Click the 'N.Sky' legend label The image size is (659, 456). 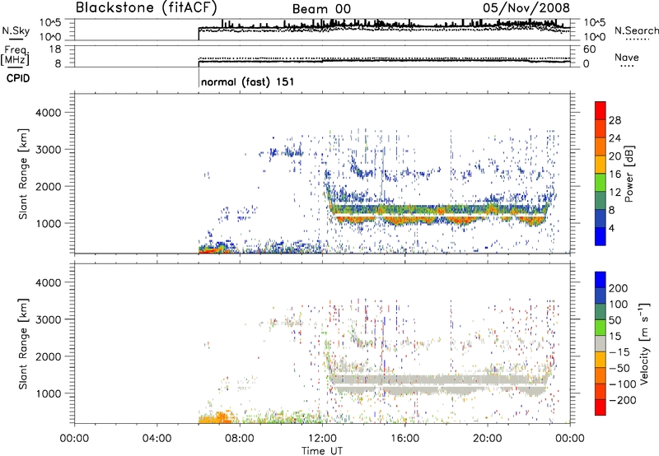(x=16, y=30)
